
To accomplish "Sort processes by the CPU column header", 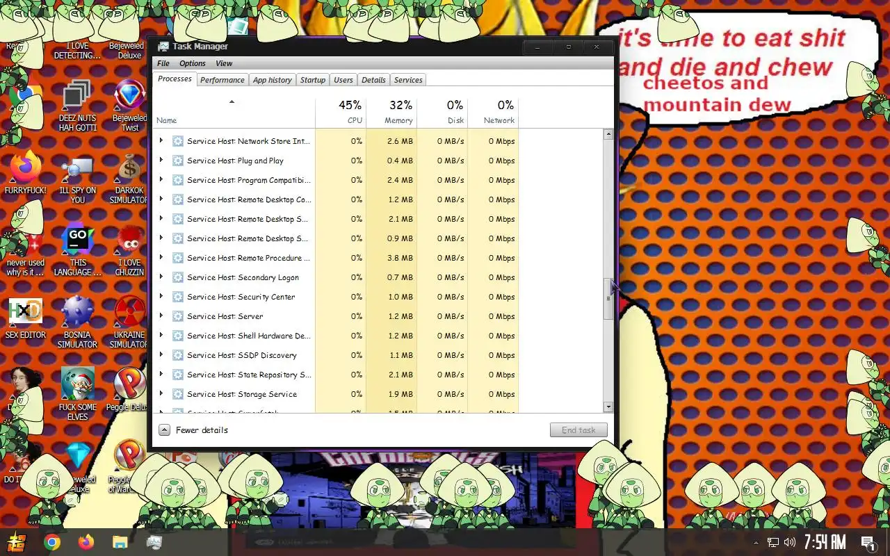I will click(341, 112).
